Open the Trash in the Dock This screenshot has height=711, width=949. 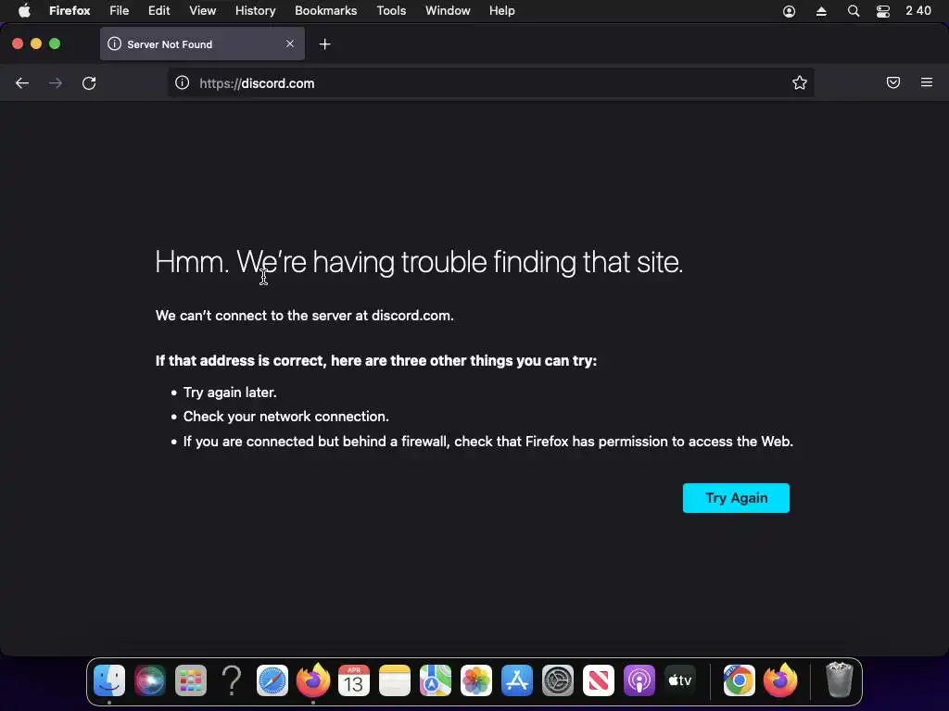click(x=840, y=680)
